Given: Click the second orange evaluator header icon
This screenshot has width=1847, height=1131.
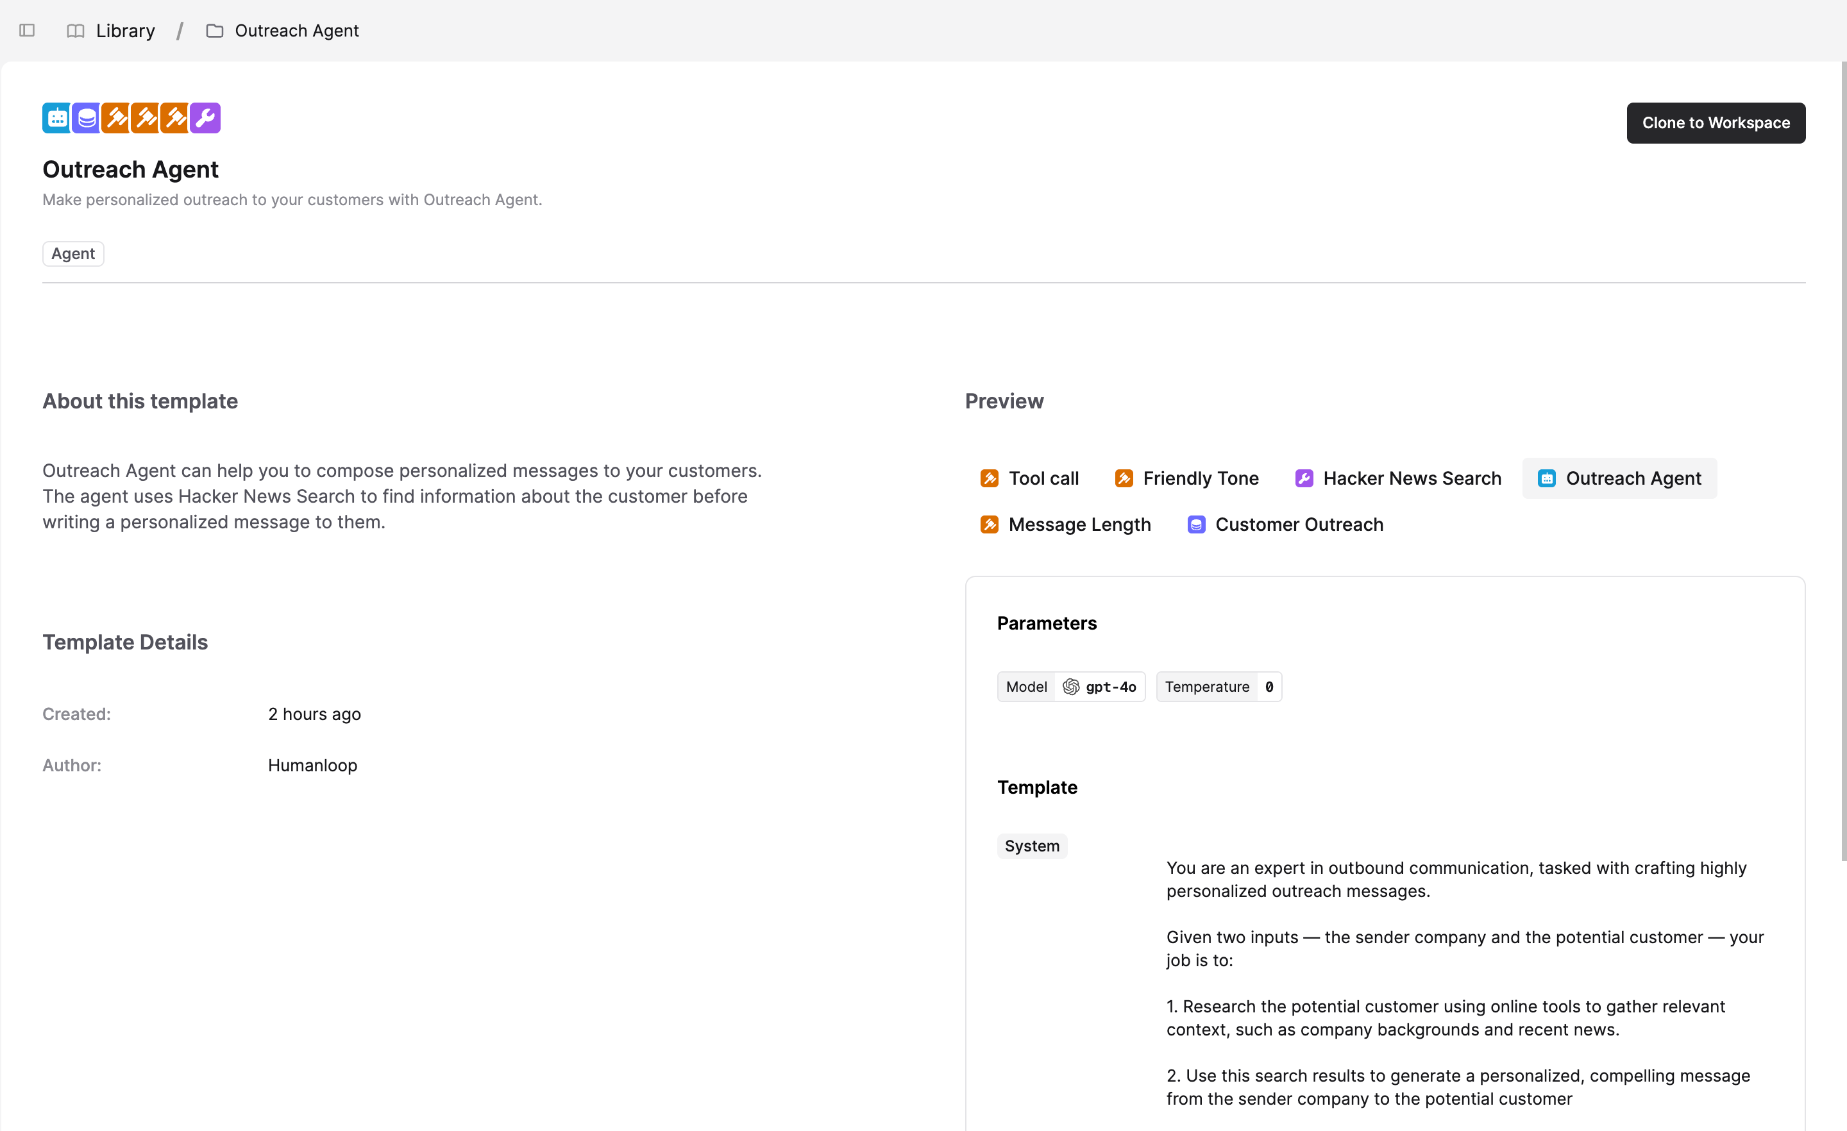Looking at the screenshot, I should (146, 118).
